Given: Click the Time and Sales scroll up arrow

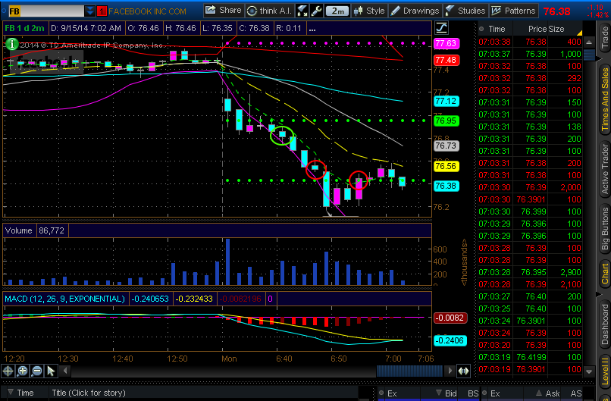Looking at the screenshot, I should point(589,42).
